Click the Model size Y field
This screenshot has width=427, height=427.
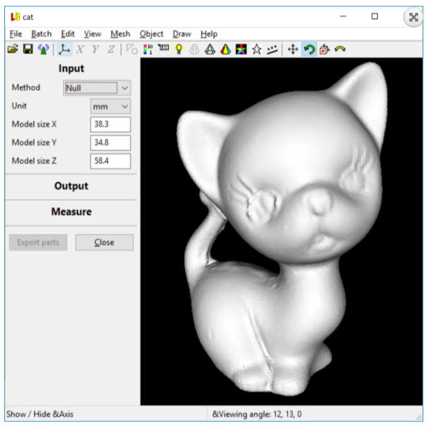pos(110,143)
